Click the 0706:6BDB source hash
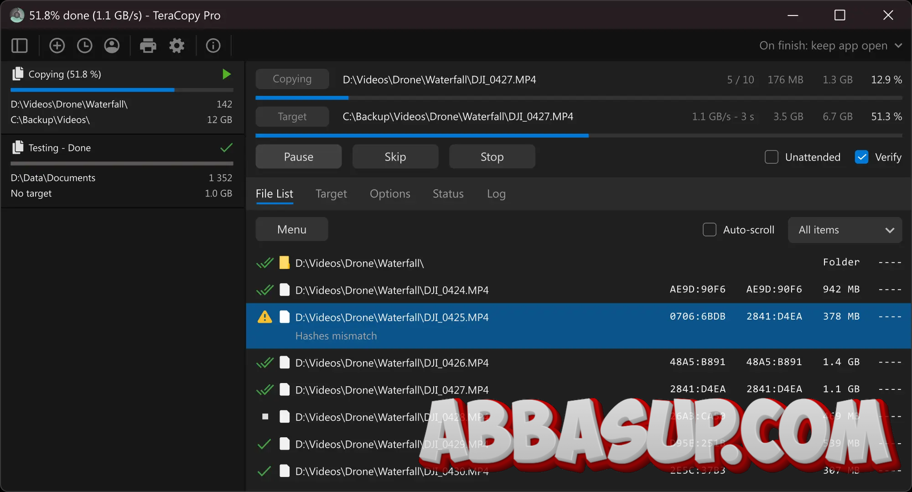Screen dimensions: 912x492 coord(697,316)
